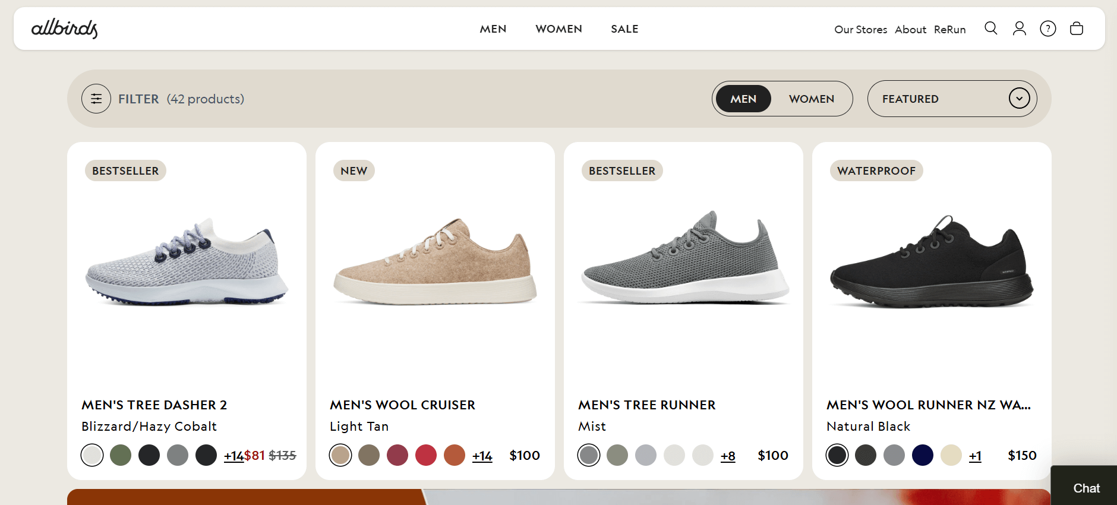Select Light Tan swatch on Wool Cruiser
This screenshot has height=505, width=1117.
(x=340, y=455)
